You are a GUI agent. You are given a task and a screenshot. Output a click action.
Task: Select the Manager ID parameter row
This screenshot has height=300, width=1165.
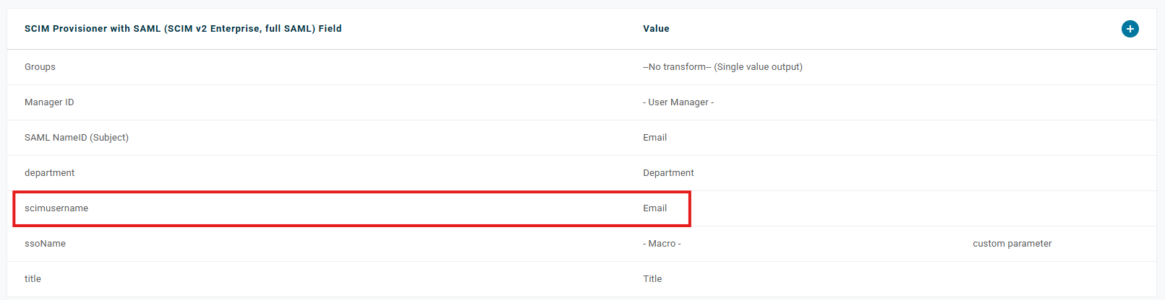coord(581,102)
